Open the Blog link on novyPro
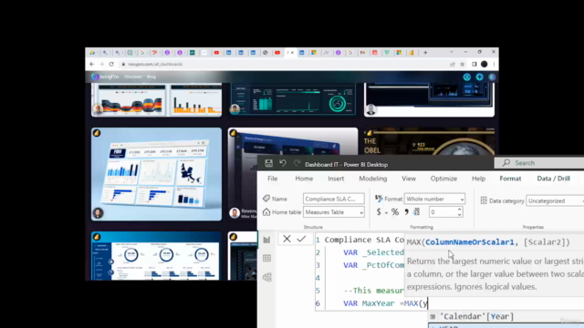Screen dimensions: 584x328 pyautogui.click(x=151, y=77)
